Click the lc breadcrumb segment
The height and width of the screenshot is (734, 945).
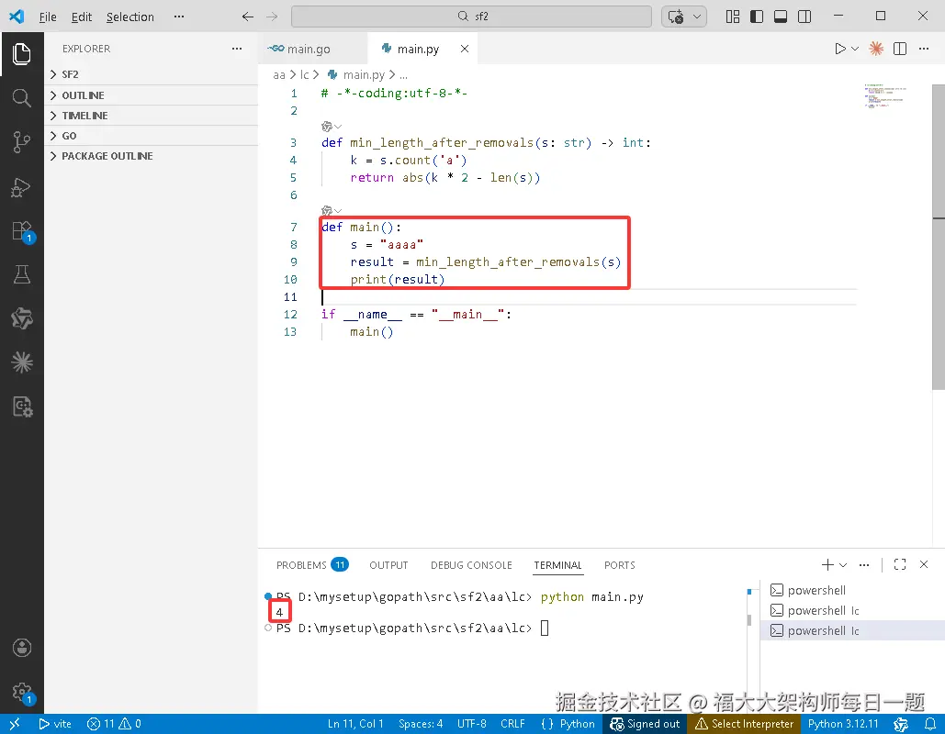(x=304, y=74)
